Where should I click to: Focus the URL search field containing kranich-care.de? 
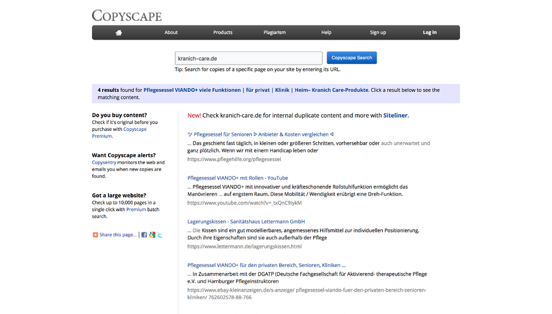click(249, 58)
